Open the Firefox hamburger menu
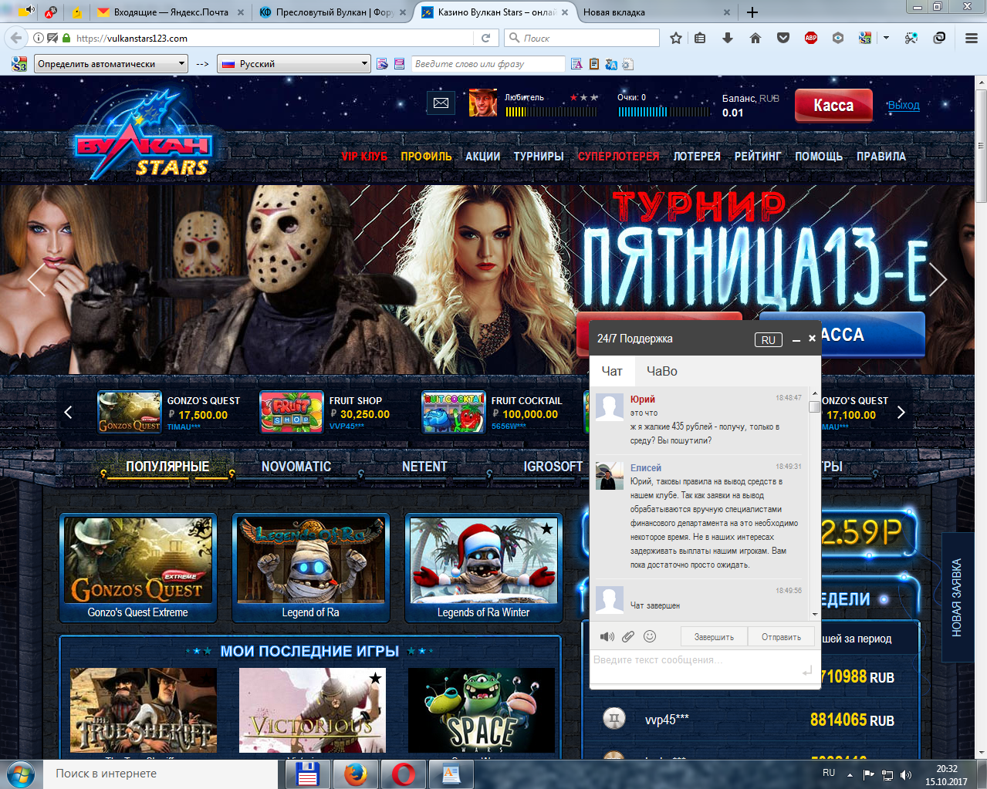The width and height of the screenshot is (987, 789). (972, 38)
